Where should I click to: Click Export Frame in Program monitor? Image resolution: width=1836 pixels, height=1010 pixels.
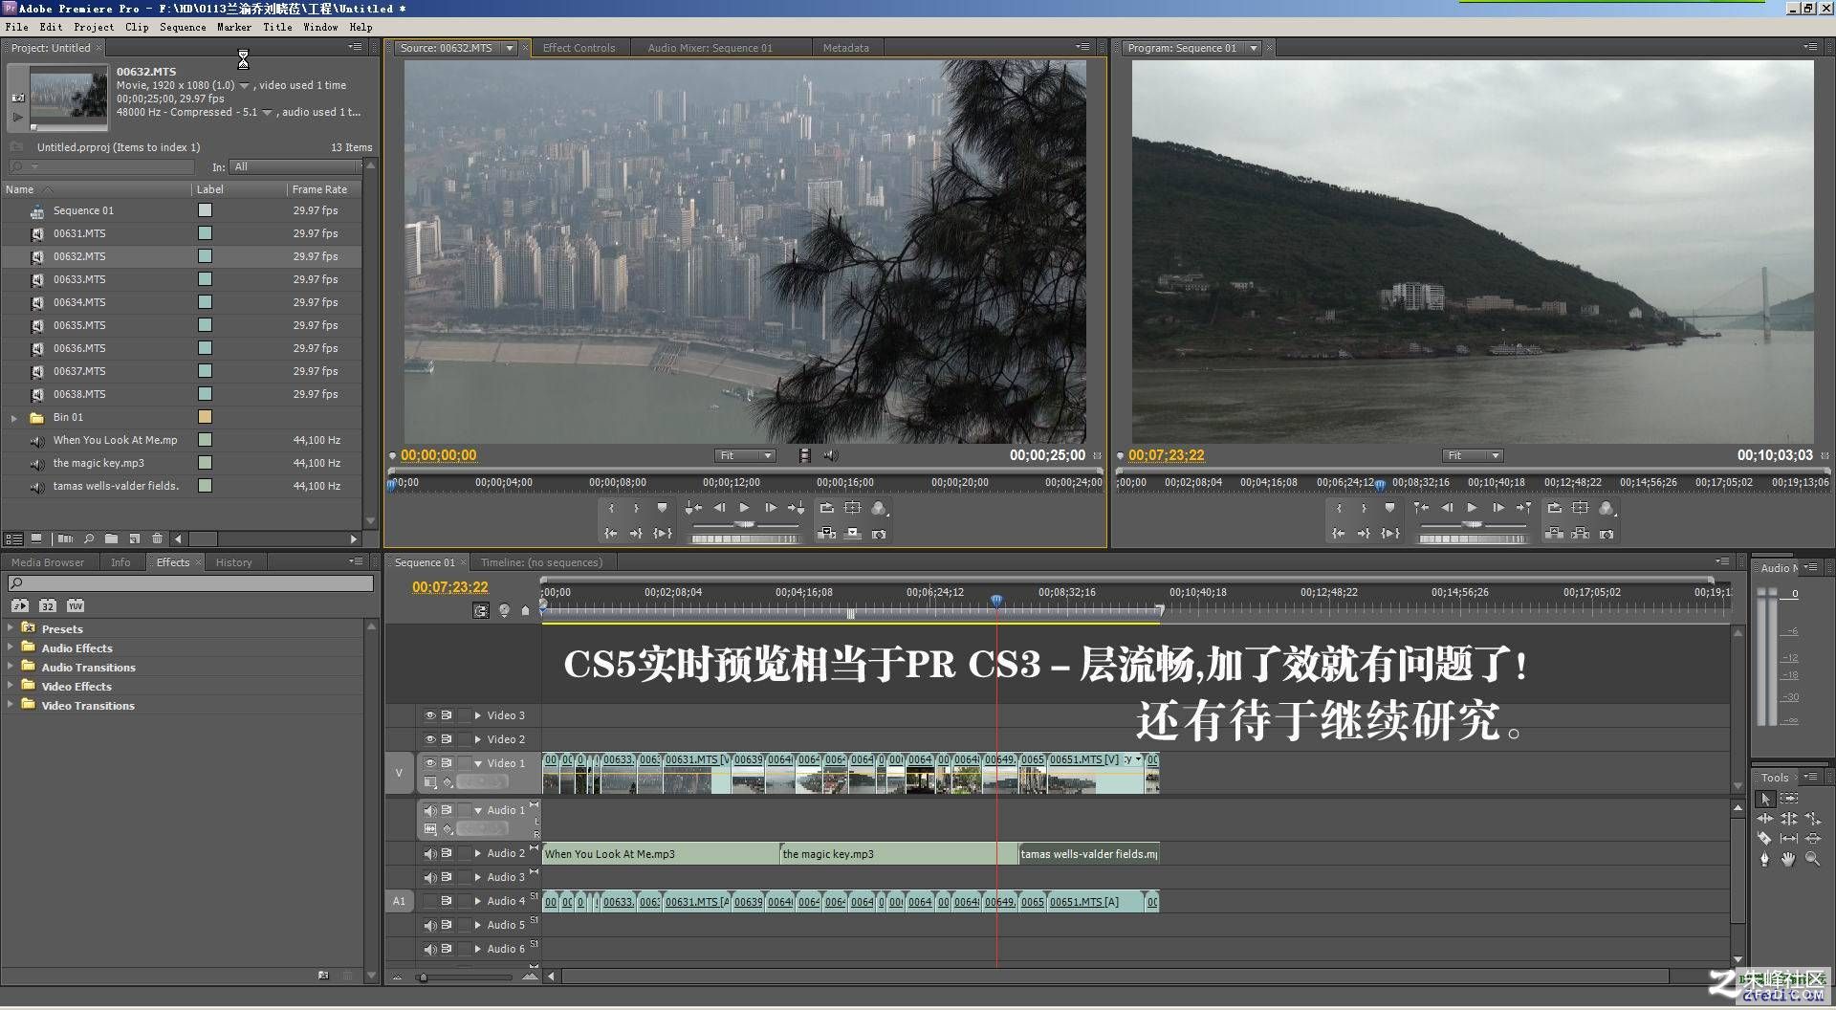coord(1606,534)
